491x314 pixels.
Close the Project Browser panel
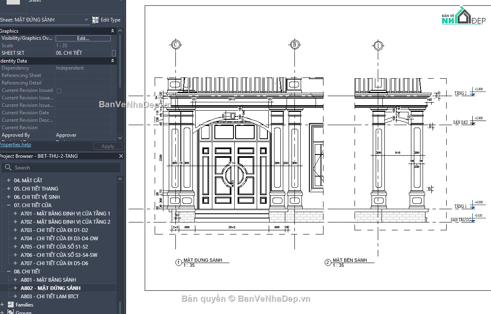[121, 156]
